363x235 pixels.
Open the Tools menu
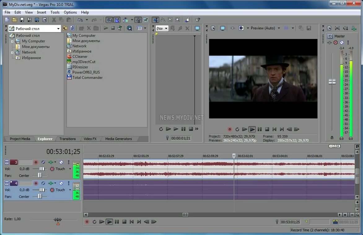click(x=55, y=12)
